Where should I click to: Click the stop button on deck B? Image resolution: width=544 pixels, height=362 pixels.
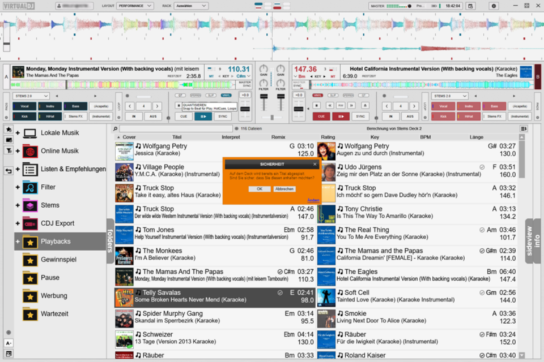click(x=316, y=105)
